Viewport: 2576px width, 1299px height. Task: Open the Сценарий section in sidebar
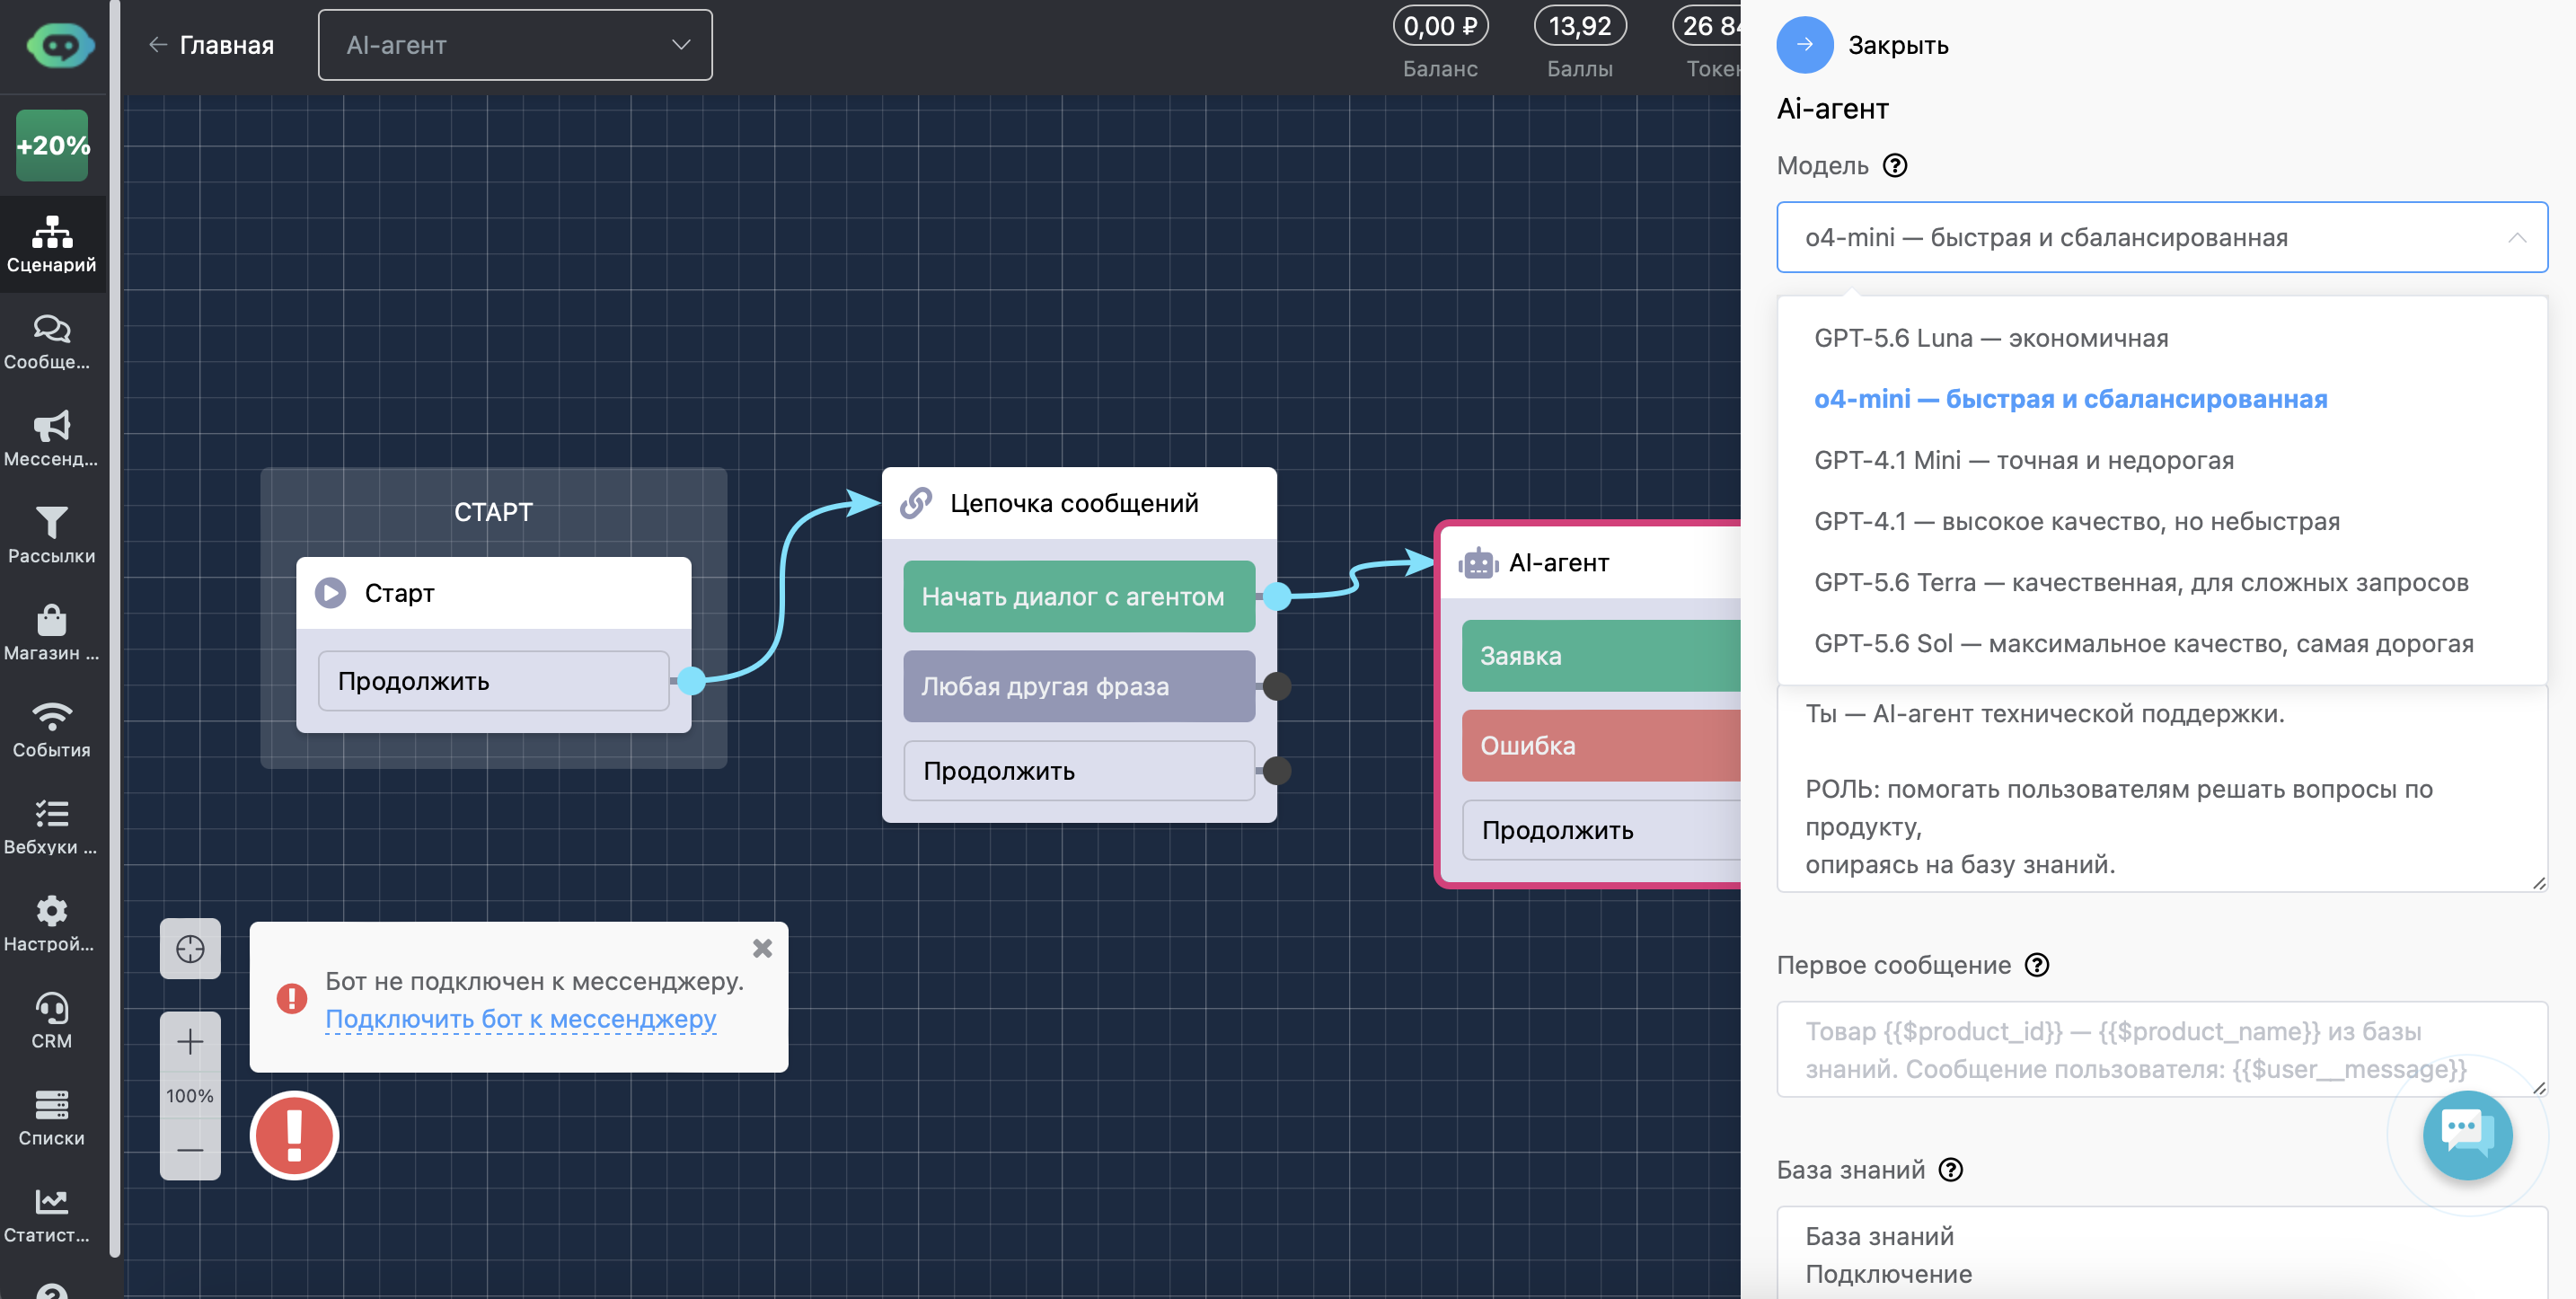click(x=52, y=244)
